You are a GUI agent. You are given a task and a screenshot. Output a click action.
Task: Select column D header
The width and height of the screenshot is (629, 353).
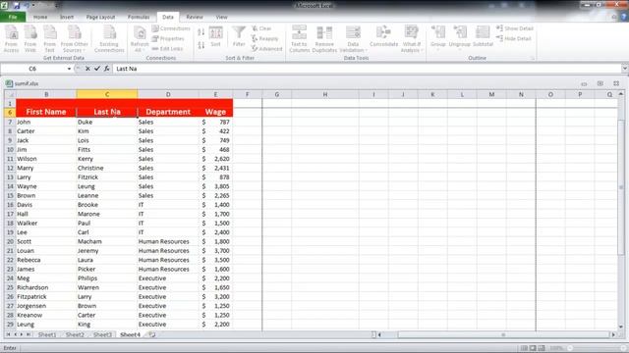[168, 94]
